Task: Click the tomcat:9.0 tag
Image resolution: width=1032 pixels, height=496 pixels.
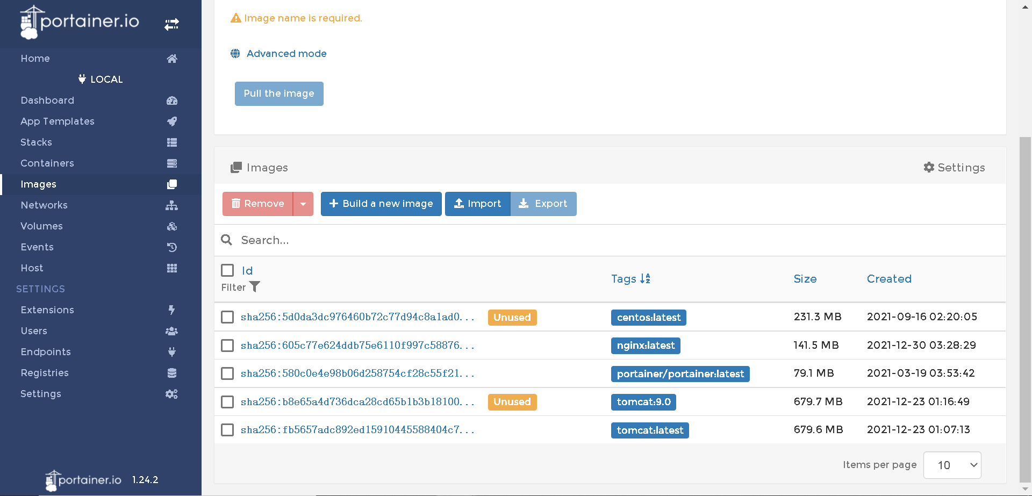Action: point(643,402)
